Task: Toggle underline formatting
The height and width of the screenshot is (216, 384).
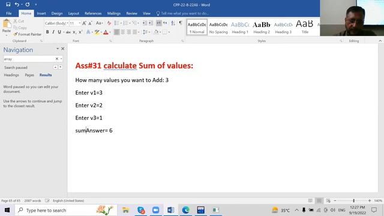Action: (x=59, y=32)
